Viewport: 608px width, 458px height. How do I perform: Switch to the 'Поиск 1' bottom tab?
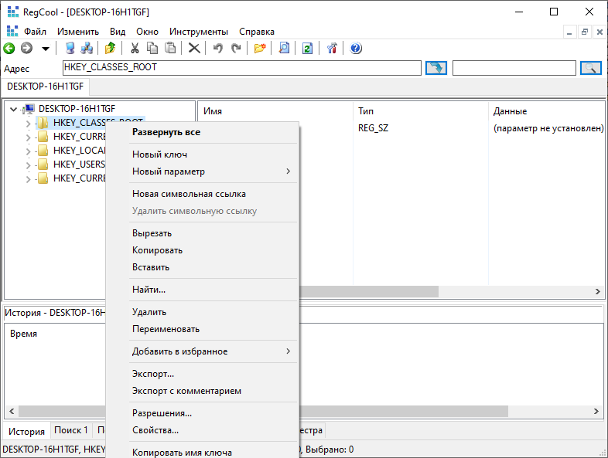coord(70,430)
